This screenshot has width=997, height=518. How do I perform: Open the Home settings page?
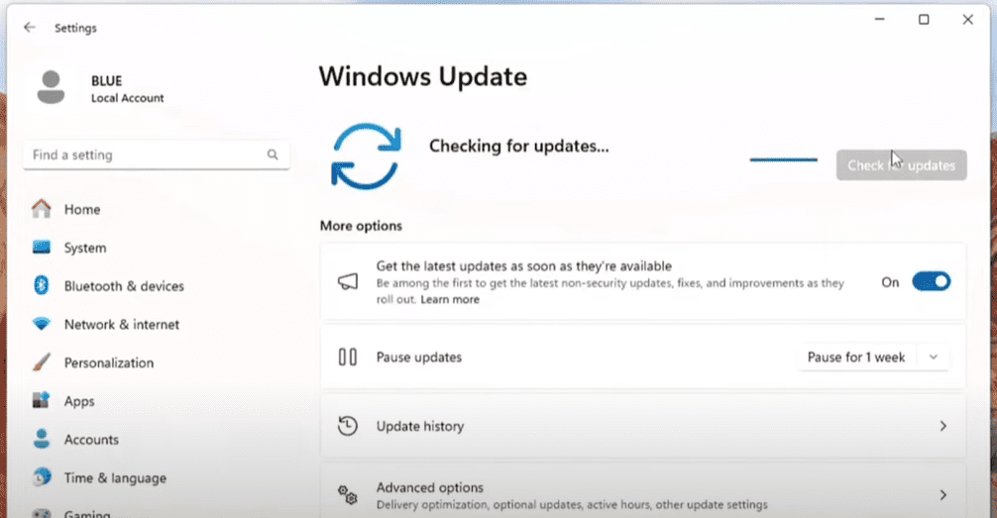coord(81,210)
